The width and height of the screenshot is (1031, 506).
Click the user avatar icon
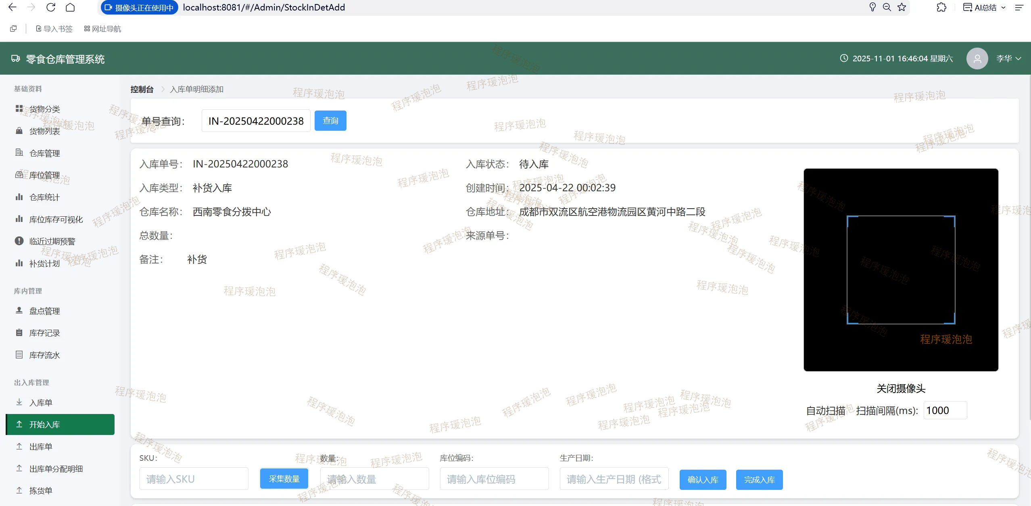pos(977,59)
